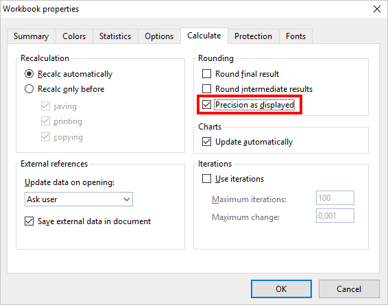Open the Colors tab
The width and height of the screenshot is (388, 305).
[74, 36]
